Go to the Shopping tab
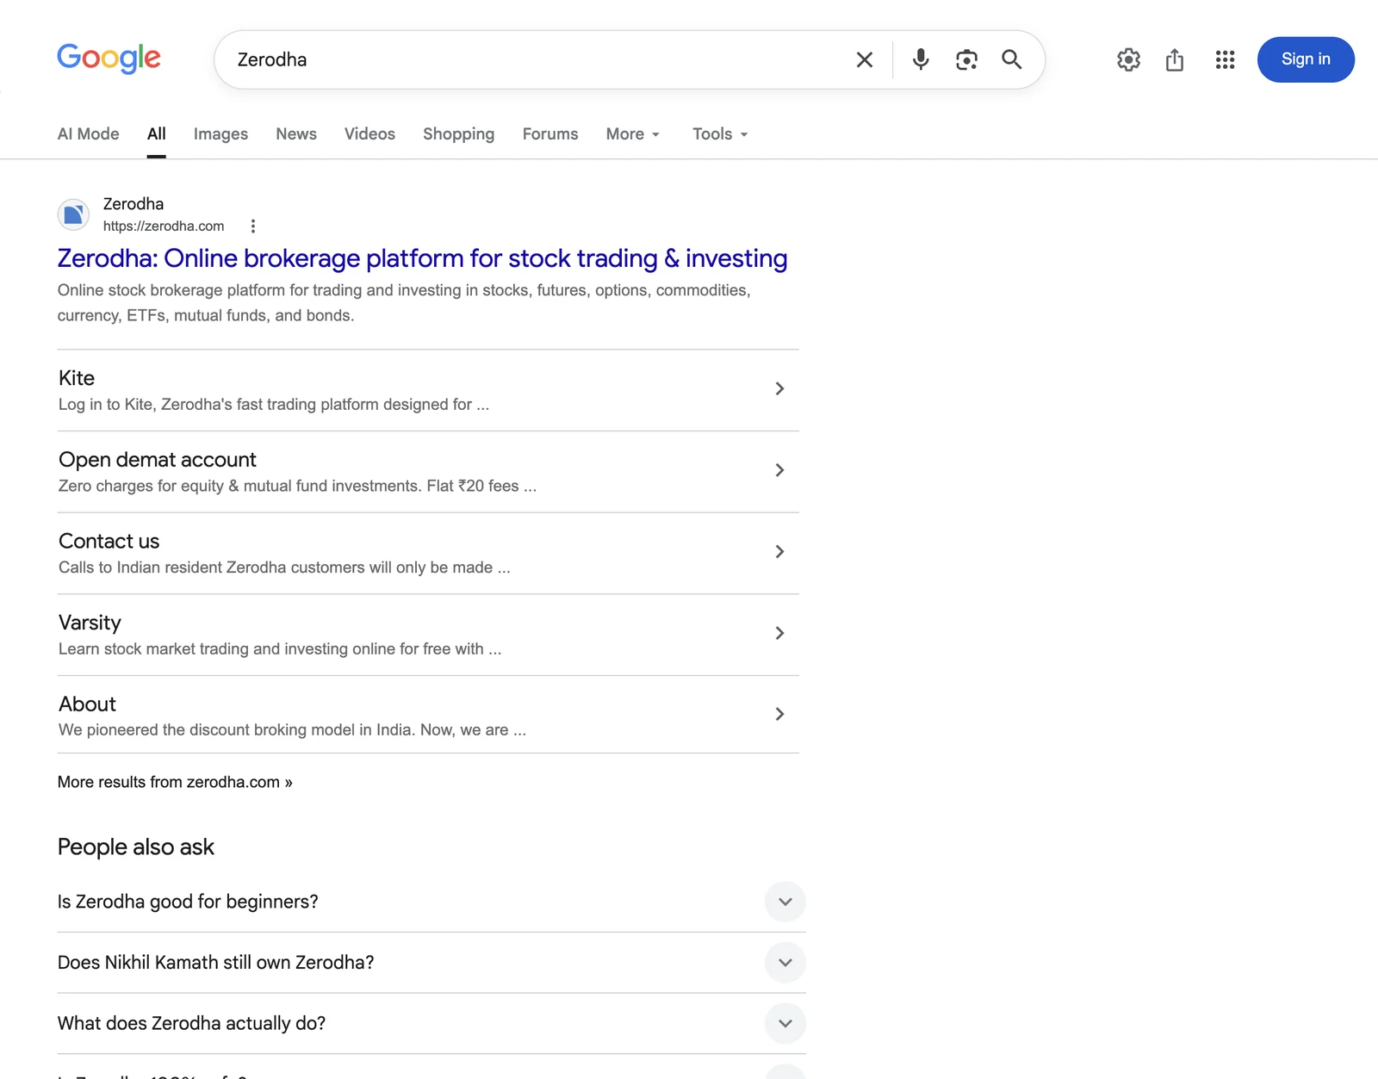 tap(458, 133)
